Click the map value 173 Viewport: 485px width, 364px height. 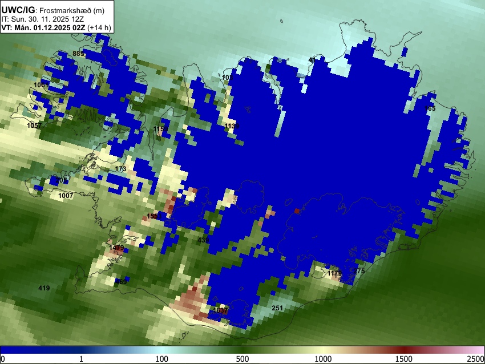(120, 169)
